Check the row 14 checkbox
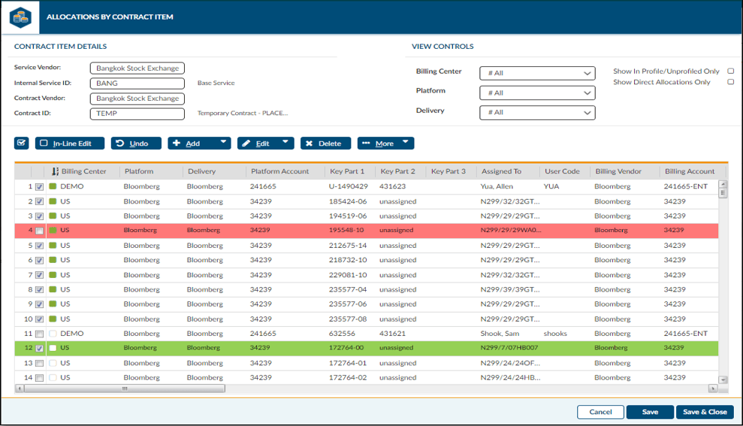Screen dimensions: 743x426 click(39, 378)
